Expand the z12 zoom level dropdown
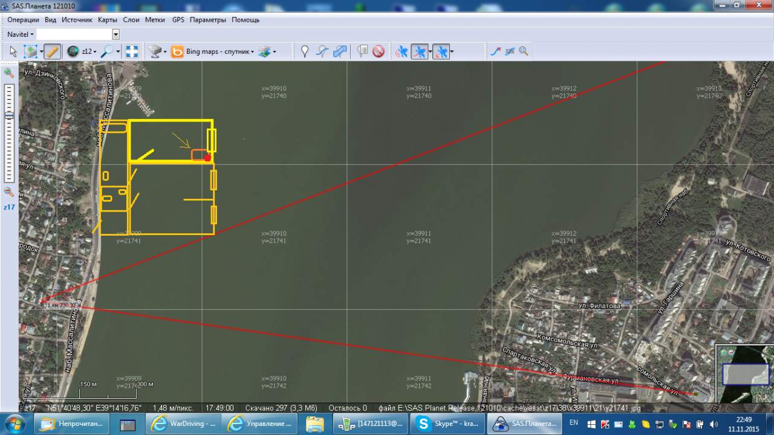The width and height of the screenshot is (774, 435). (x=89, y=51)
